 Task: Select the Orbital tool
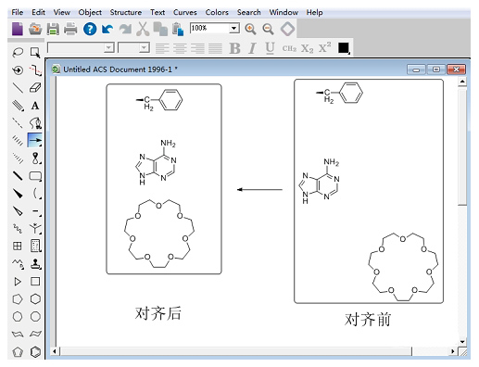point(35,158)
